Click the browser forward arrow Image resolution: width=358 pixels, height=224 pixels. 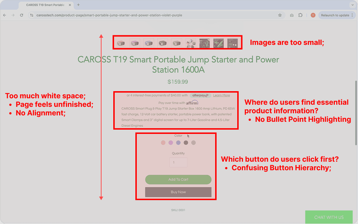point(13,15)
